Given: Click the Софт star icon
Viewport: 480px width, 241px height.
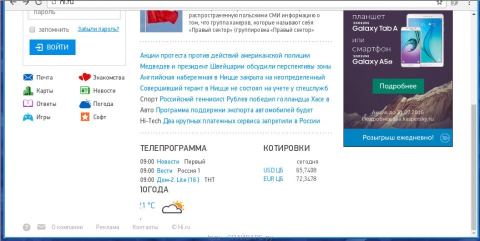Looking at the screenshot, I should (x=84, y=117).
